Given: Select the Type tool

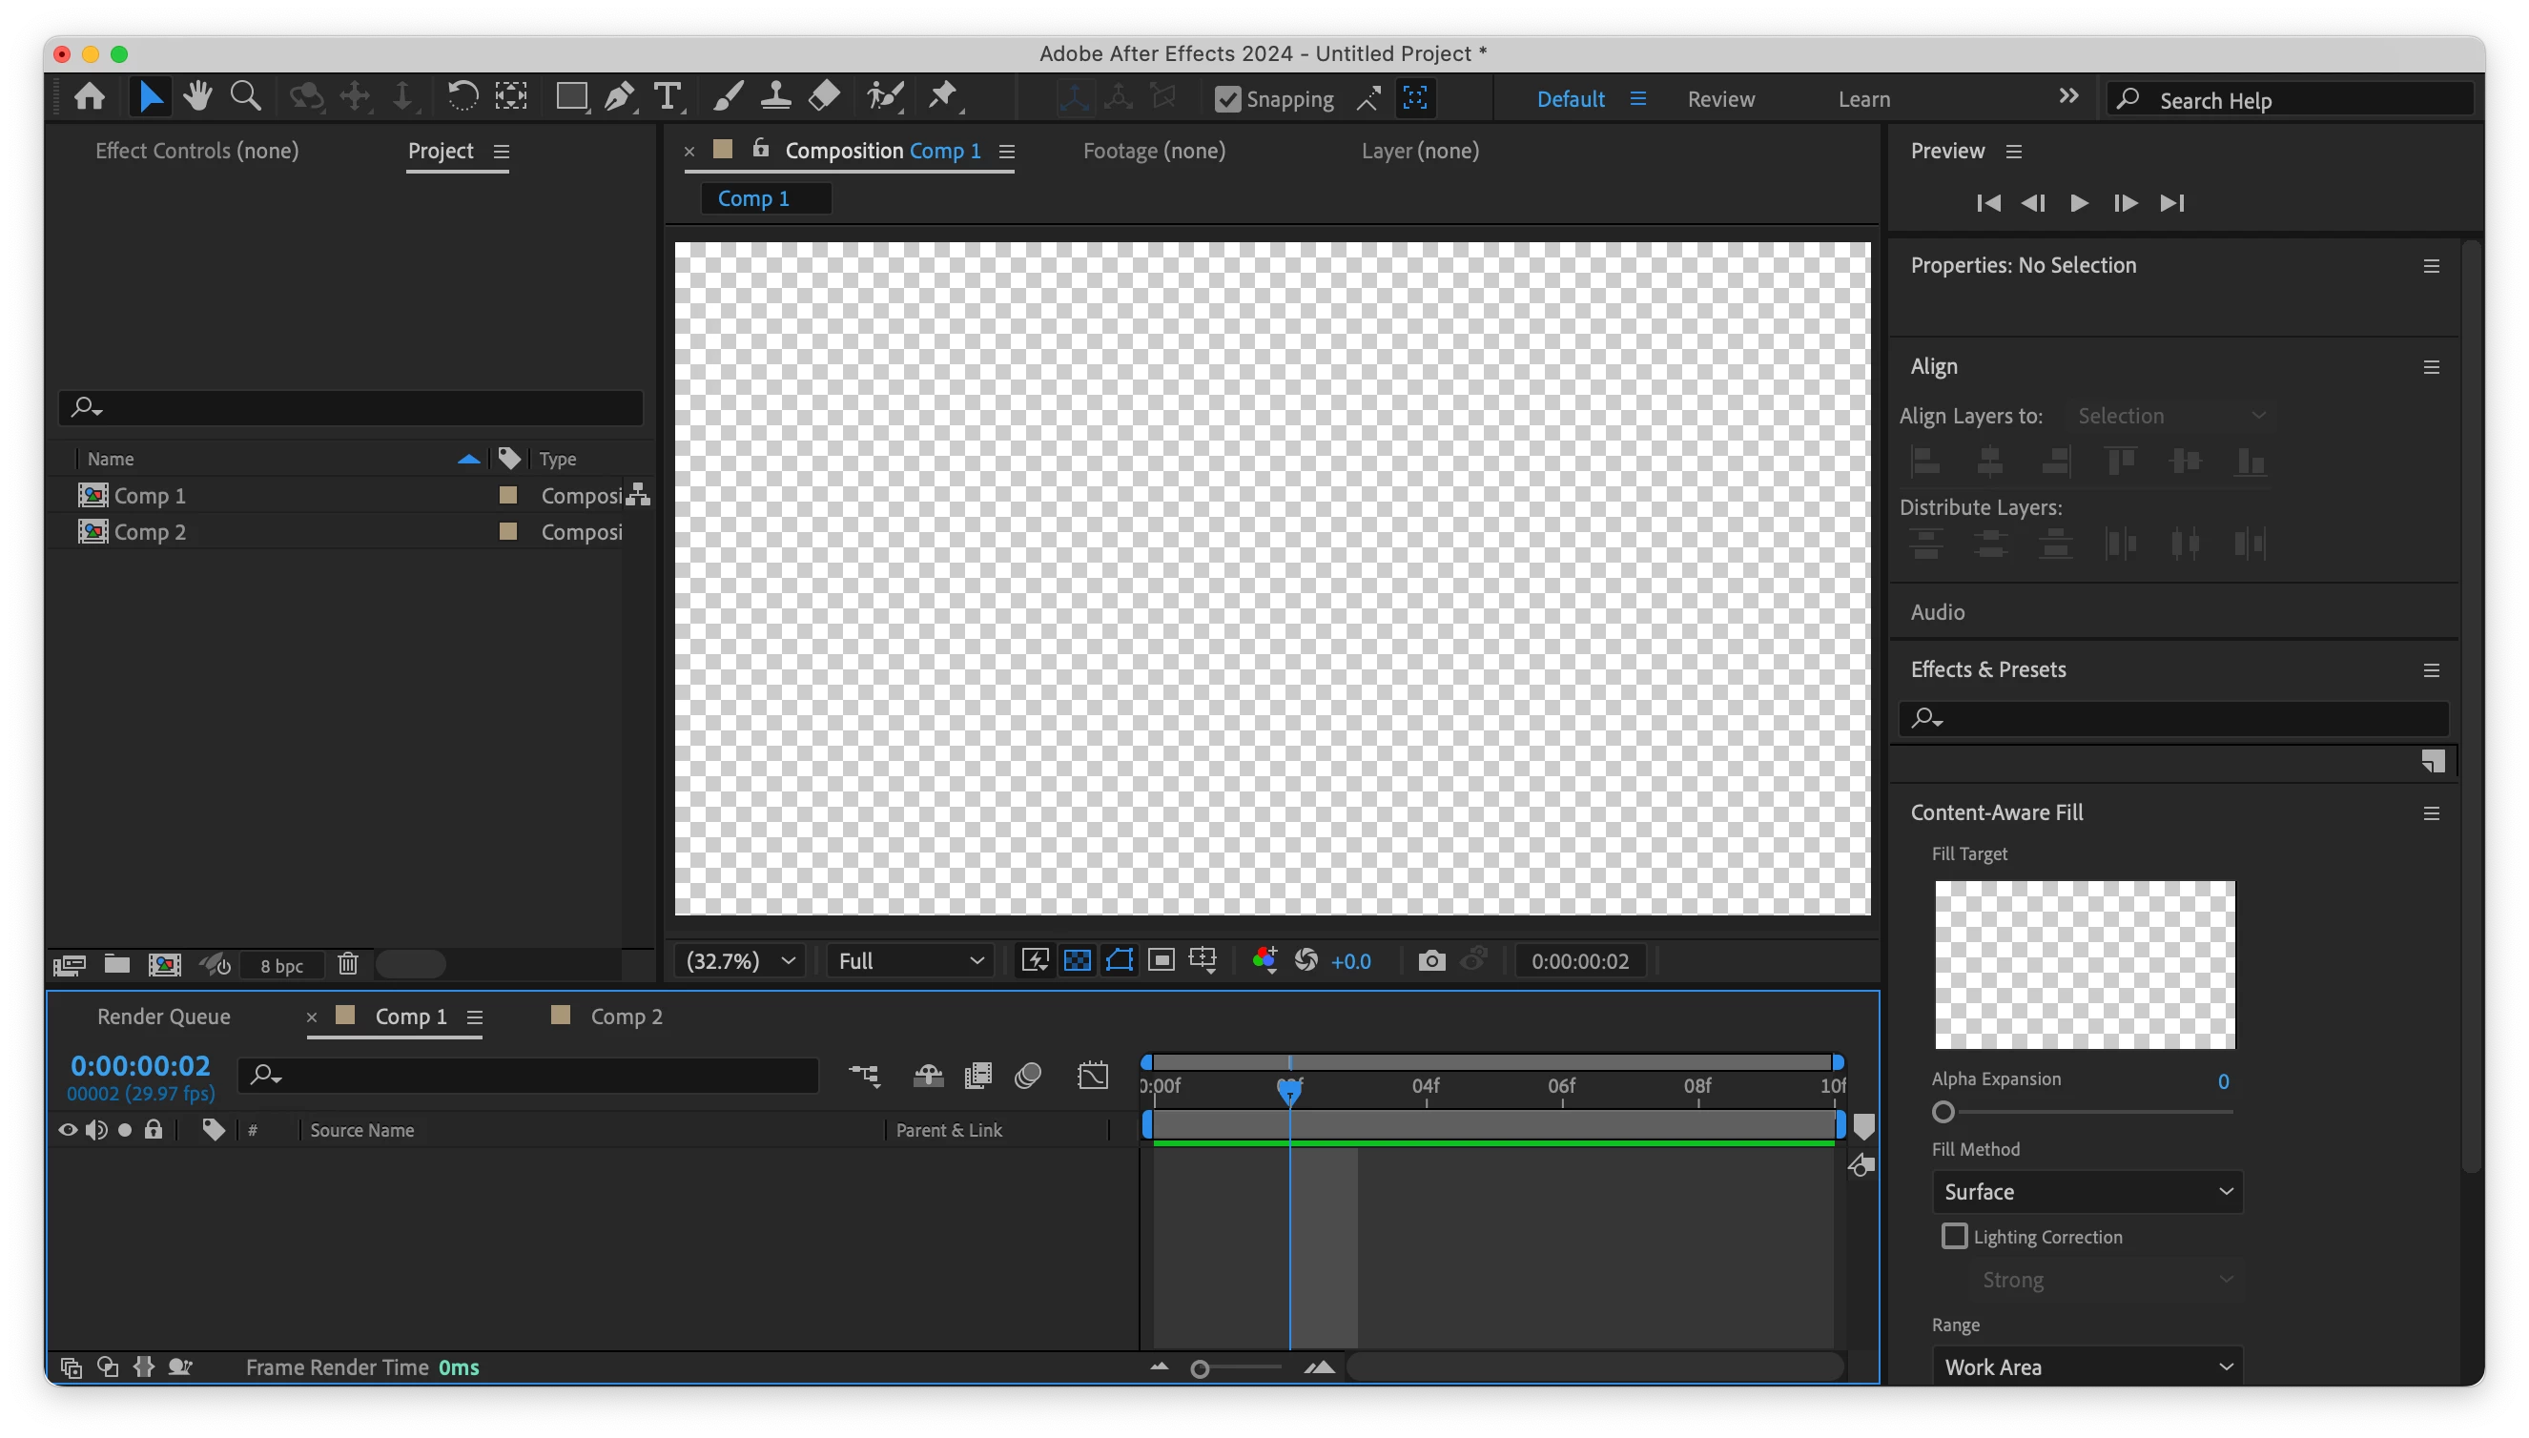Looking at the screenshot, I should coord(668,97).
